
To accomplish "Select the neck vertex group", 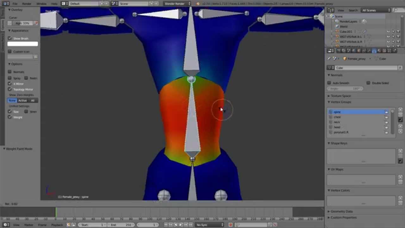I will point(358,122).
